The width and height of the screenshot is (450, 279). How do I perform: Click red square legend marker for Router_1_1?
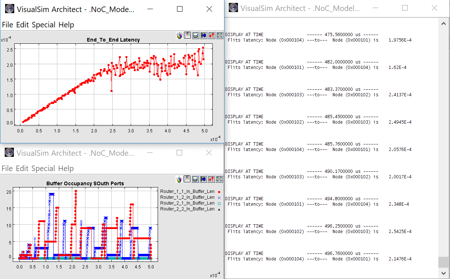tap(219, 191)
